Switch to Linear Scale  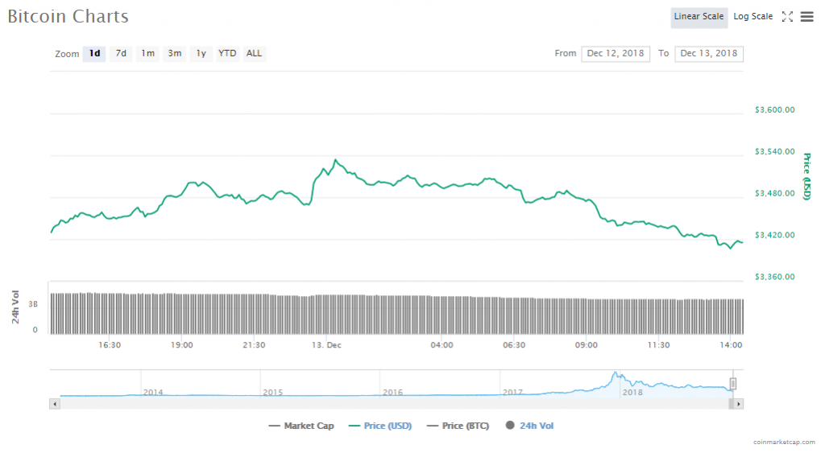(699, 17)
